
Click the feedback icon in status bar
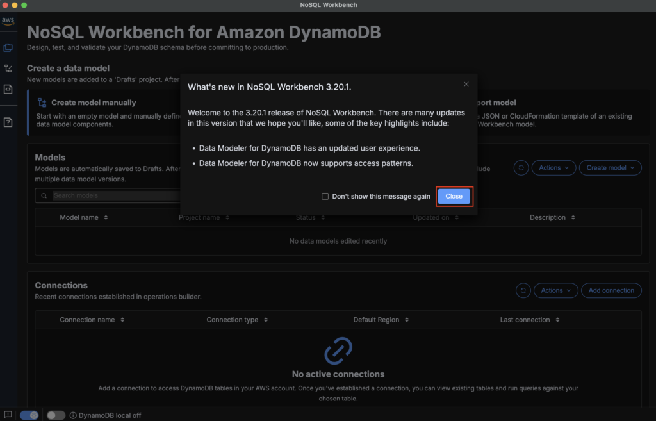point(8,415)
